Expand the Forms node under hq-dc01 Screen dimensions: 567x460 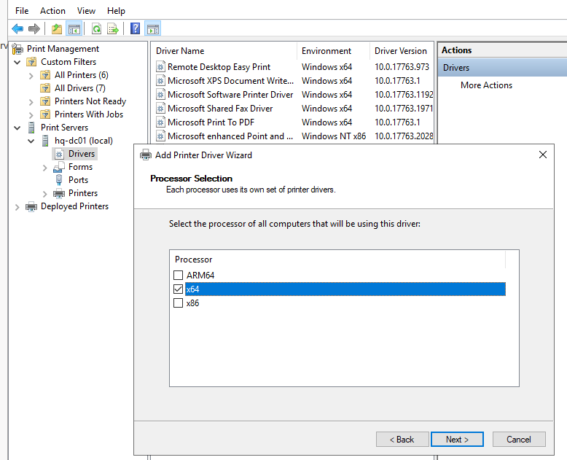coord(45,167)
